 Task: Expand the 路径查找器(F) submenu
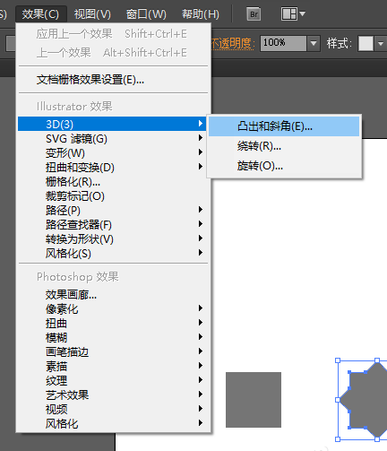click(112, 224)
